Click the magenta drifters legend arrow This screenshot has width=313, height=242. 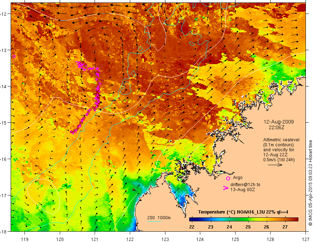tap(226, 188)
